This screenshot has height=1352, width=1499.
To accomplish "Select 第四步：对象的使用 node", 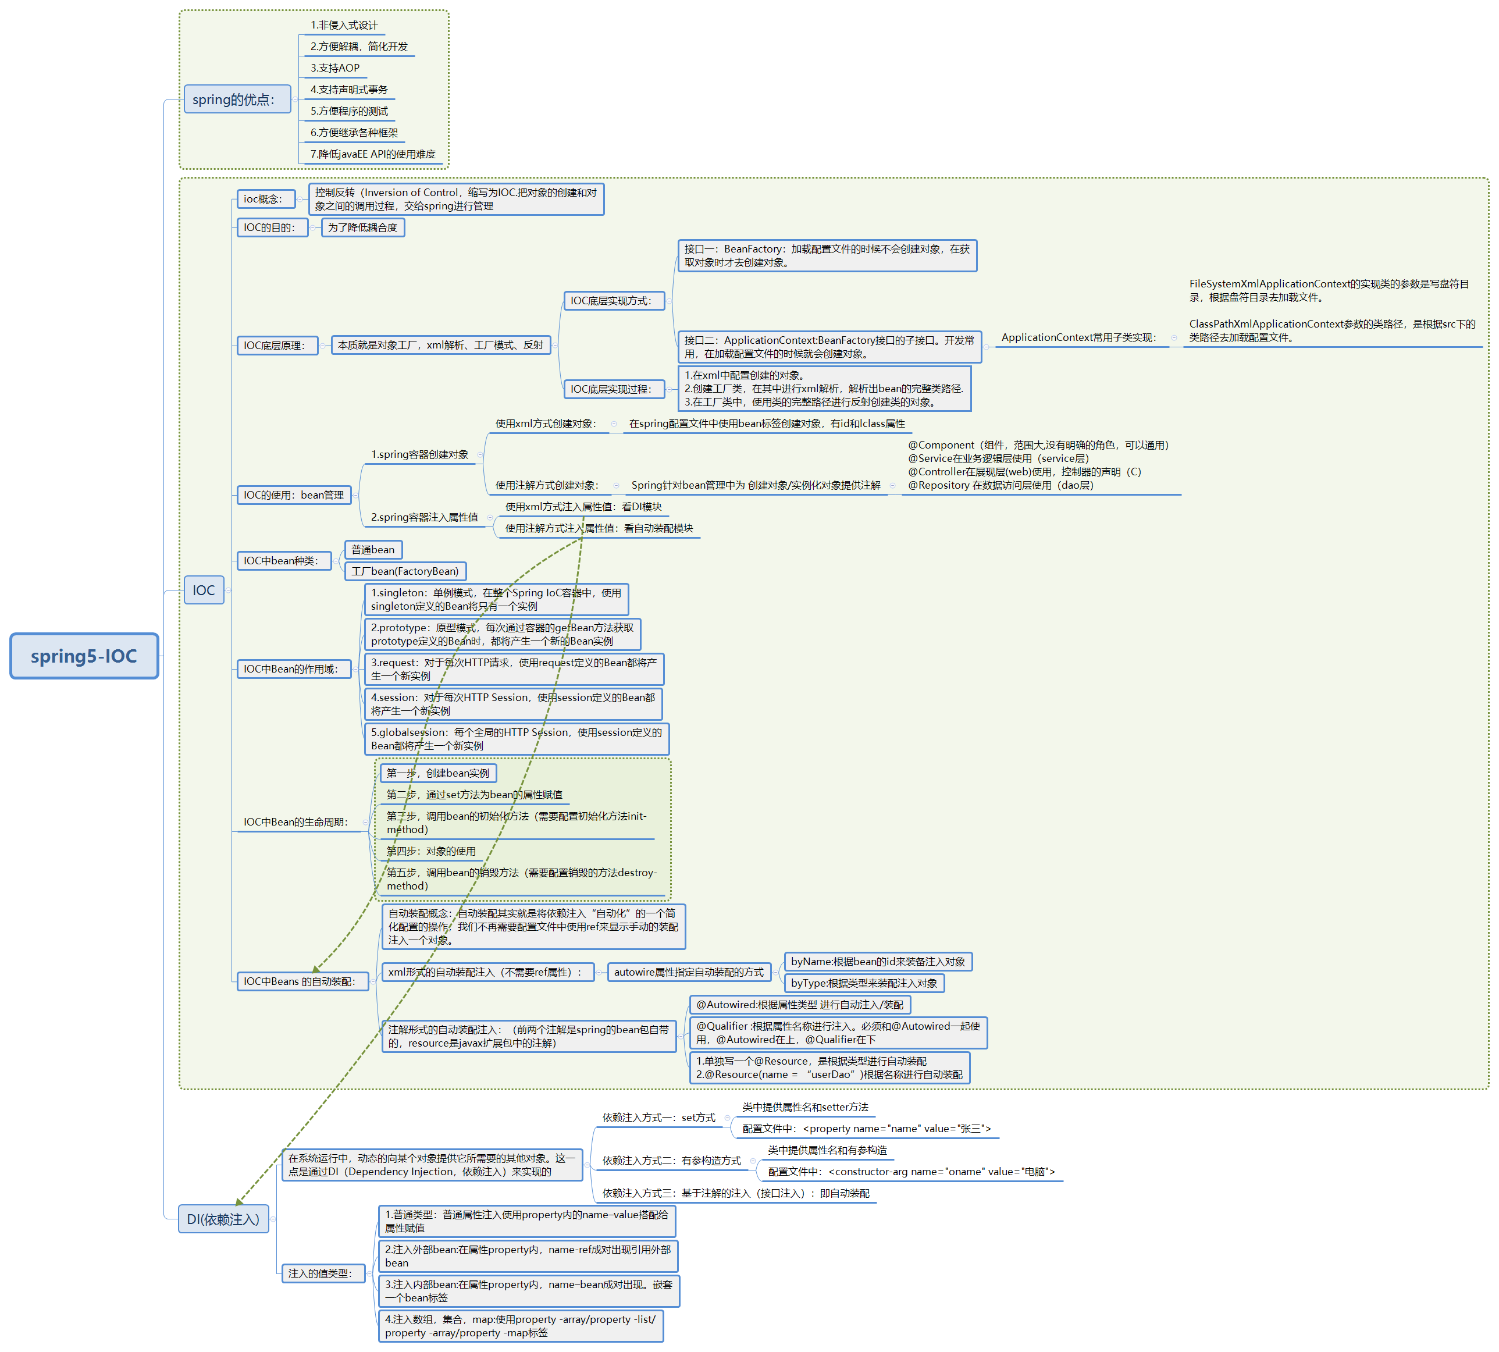I will (432, 851).
